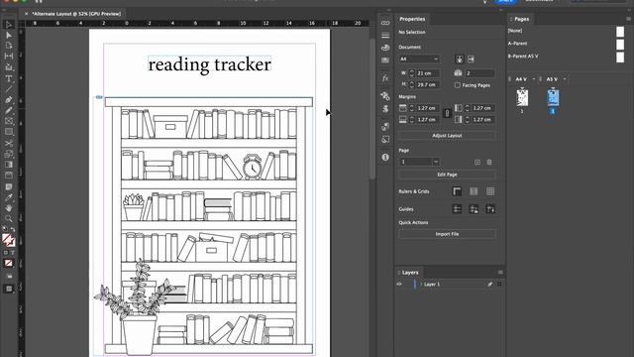The image size is (634, 357).
Task: Select the Free Transform tool
Action: click(x=9, y=154)
